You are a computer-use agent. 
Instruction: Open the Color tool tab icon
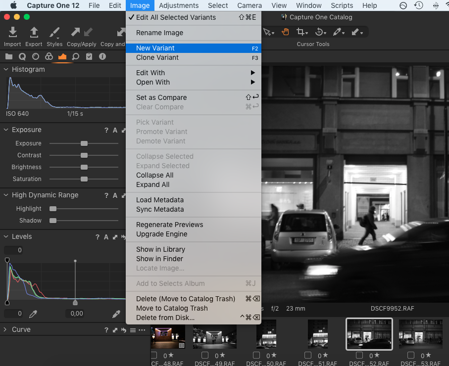pos(49,56)
